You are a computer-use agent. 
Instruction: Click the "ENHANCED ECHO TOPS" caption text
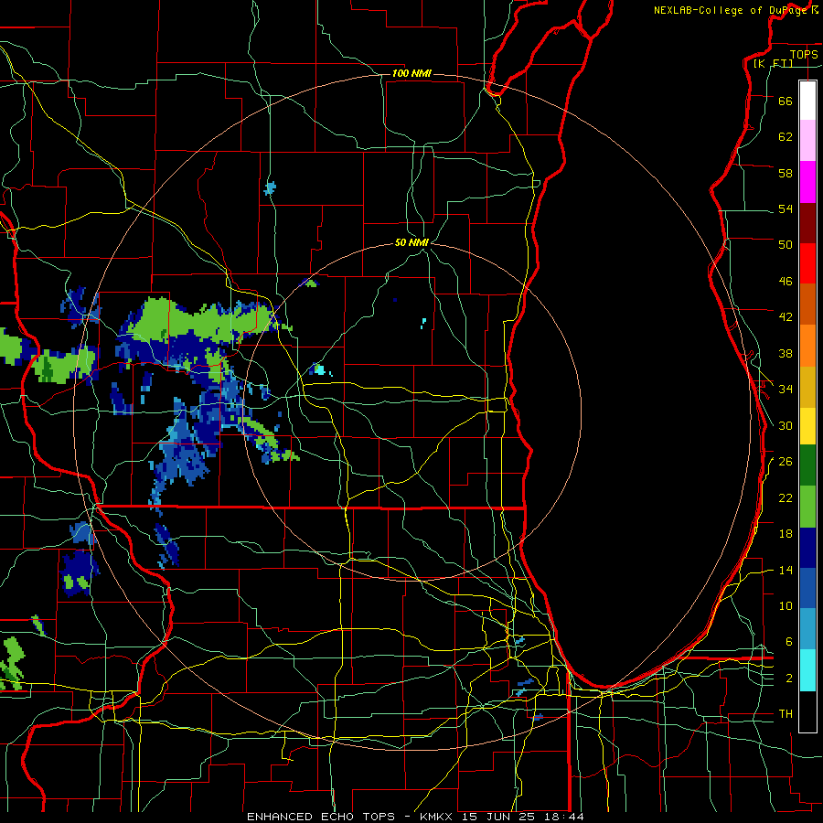(320, 817)
